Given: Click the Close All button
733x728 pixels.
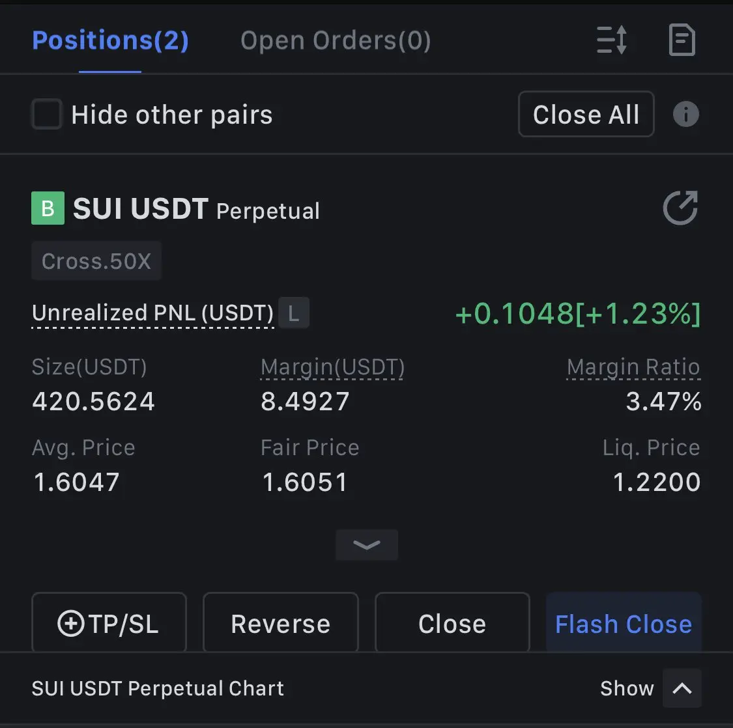Looking at the screenshot, I should click(586, 114).
